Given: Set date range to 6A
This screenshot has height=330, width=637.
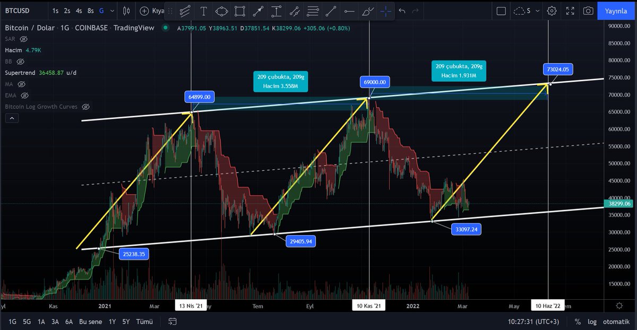Looking at the screenshot, I should (x=69, y=322).
